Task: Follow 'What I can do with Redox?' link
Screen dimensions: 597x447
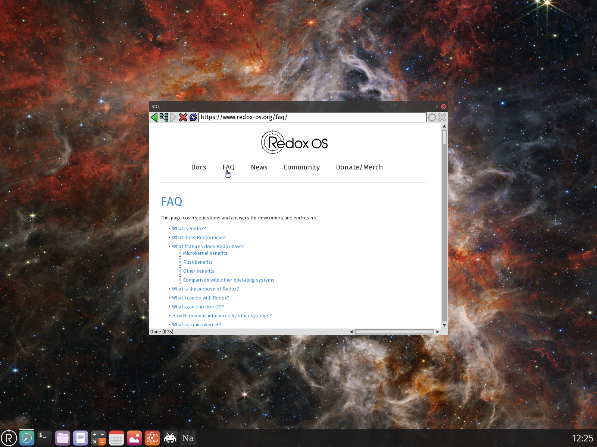Action: [200, 298]
